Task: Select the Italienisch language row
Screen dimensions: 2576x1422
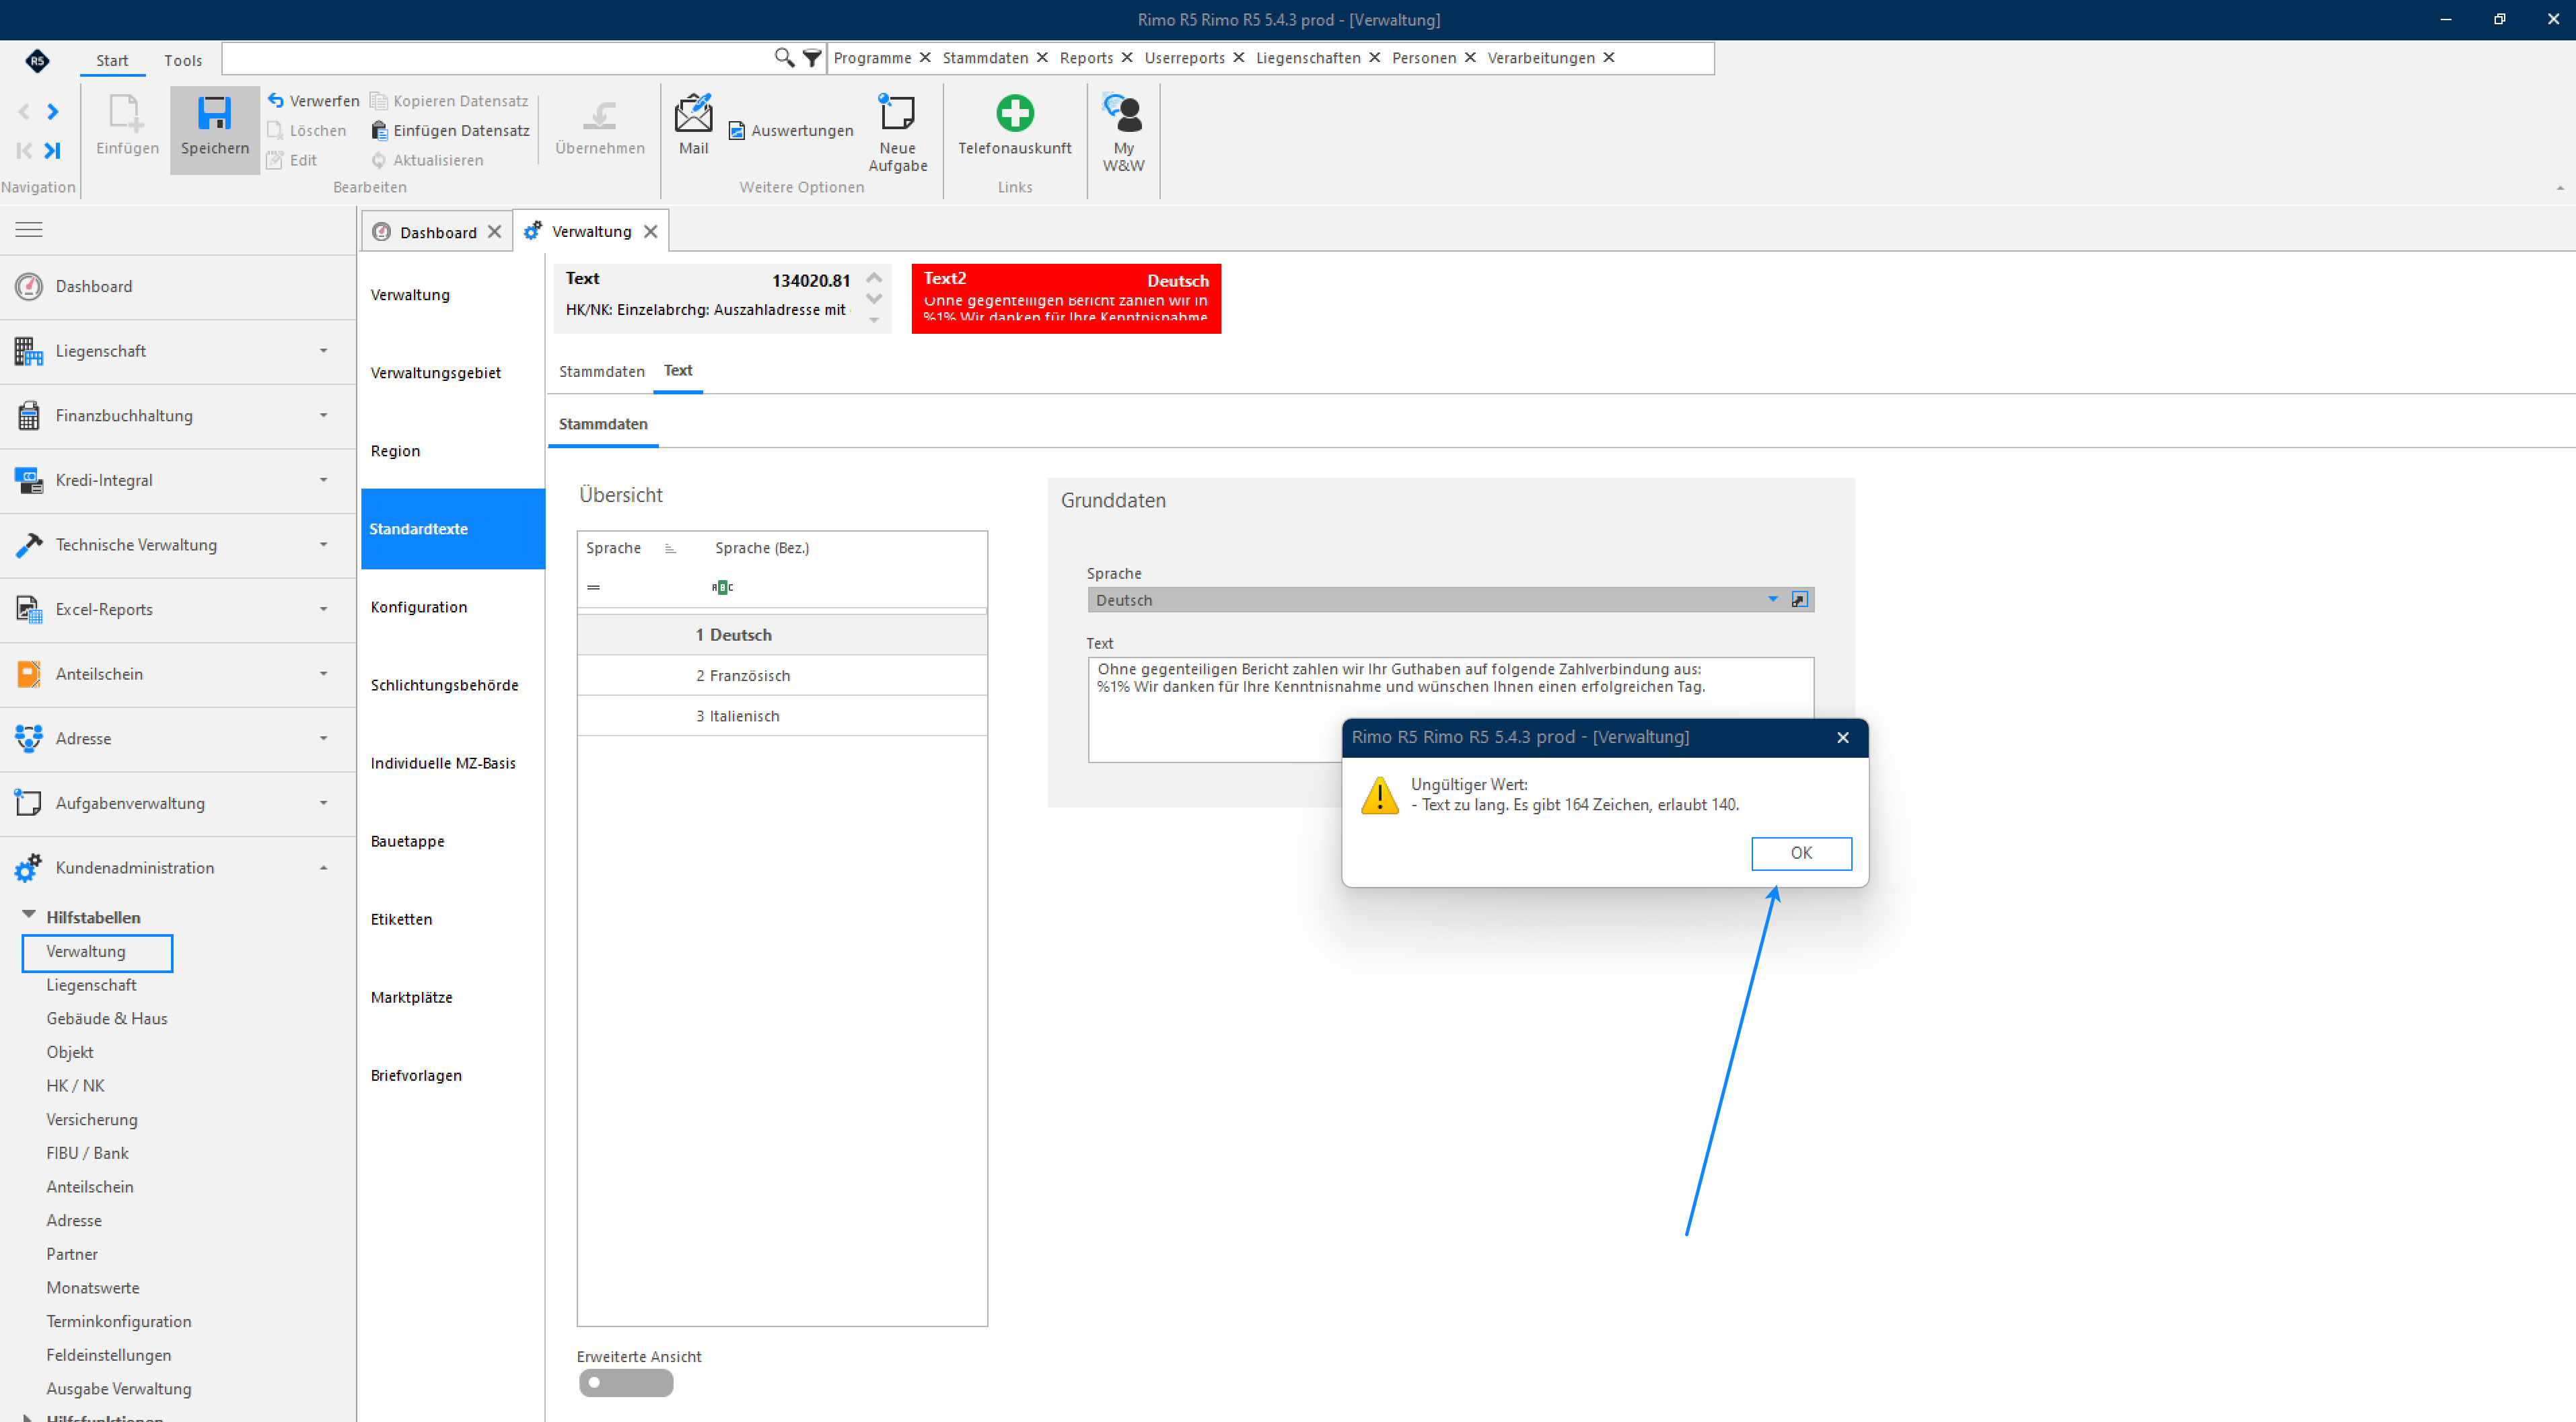Action: click(782, 716)
